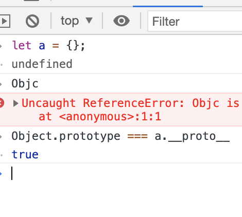
Task: Click the 'let a = {};' input entry
Action: (x=48, y=46)
